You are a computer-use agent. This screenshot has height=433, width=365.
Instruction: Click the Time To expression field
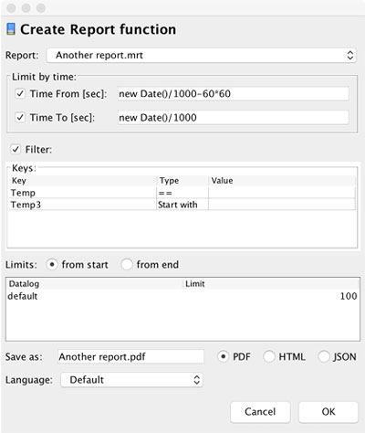coord(234,118)
